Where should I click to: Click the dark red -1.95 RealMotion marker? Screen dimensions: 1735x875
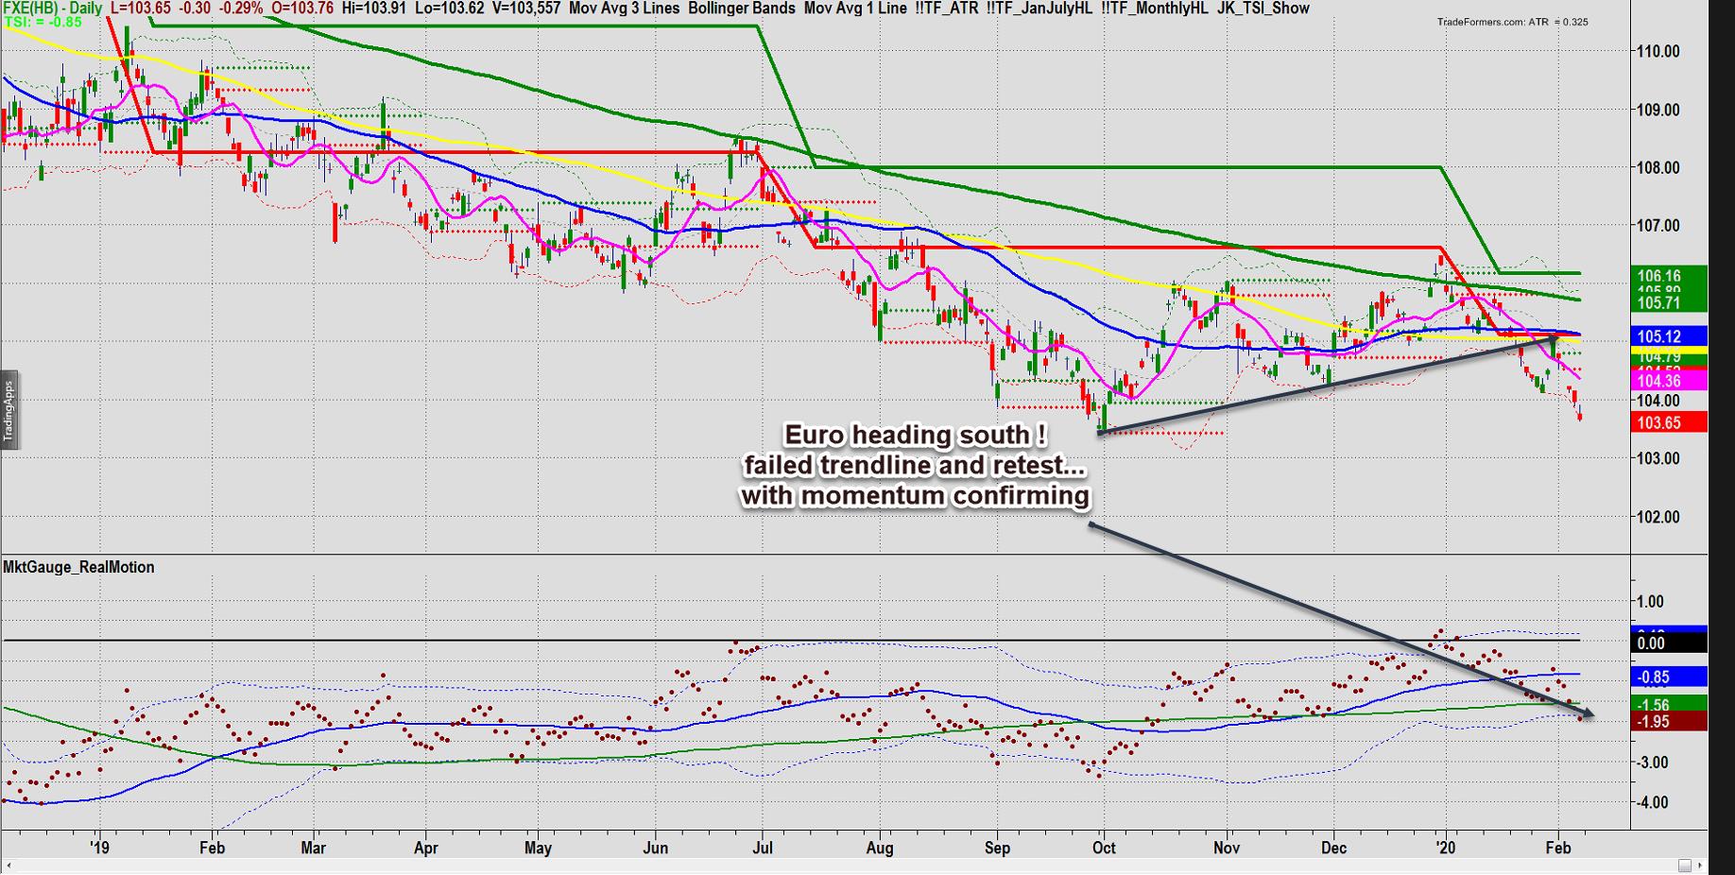1668,722
